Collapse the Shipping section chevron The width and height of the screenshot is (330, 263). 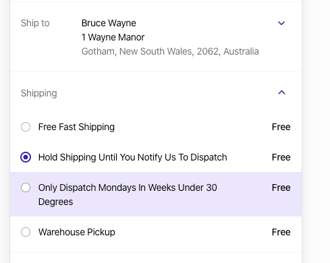(x=281, y=92)
